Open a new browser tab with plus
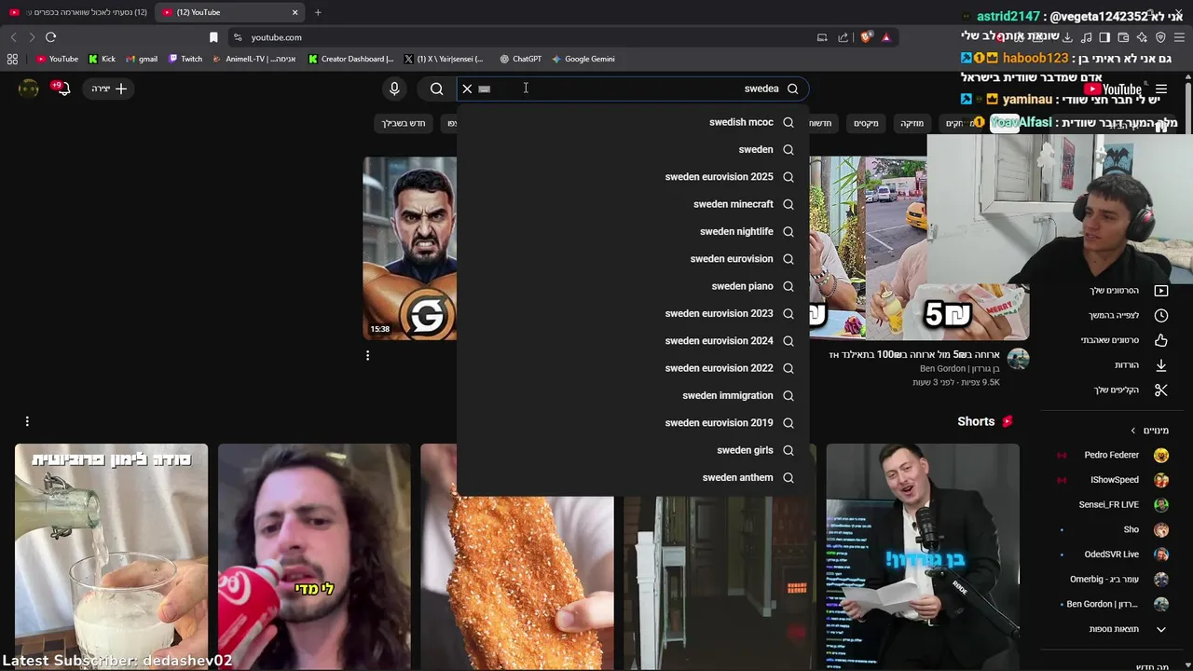 coord(318,12)
